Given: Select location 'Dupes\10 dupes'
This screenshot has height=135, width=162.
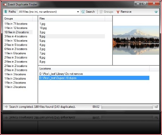Looking at the screenshot, I should (x=94, y=78).
